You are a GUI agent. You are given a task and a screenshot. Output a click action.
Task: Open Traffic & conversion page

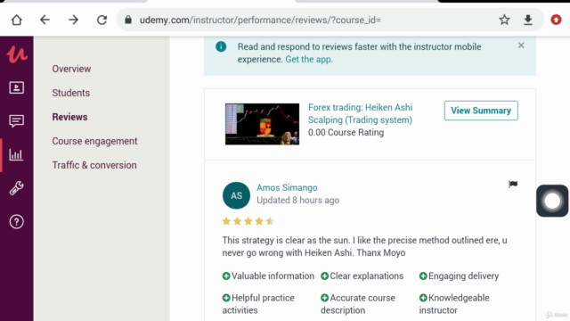pos(94,165)
